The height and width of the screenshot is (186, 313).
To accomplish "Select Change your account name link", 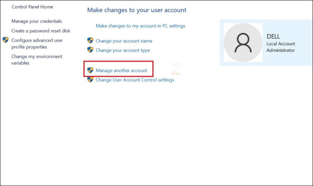I will pyautogui.click(x=124, y=41).
